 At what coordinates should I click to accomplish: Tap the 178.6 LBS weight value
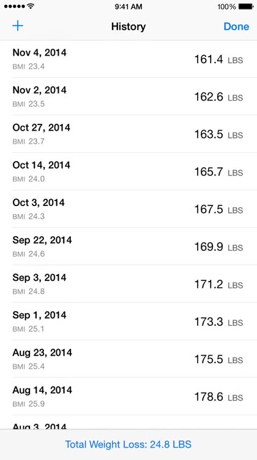(x=218, y=397)
